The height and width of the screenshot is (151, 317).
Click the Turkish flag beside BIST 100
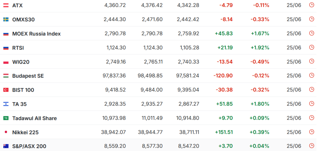(x=6, y=90)
